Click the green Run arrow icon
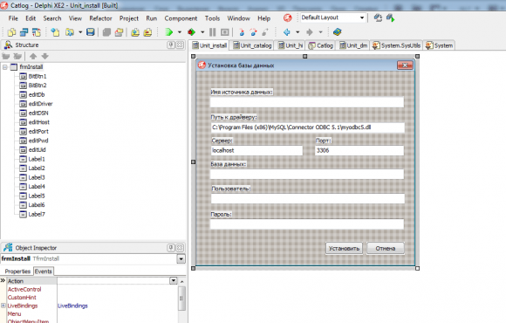 pyautogui.click(x=168, y=32)
